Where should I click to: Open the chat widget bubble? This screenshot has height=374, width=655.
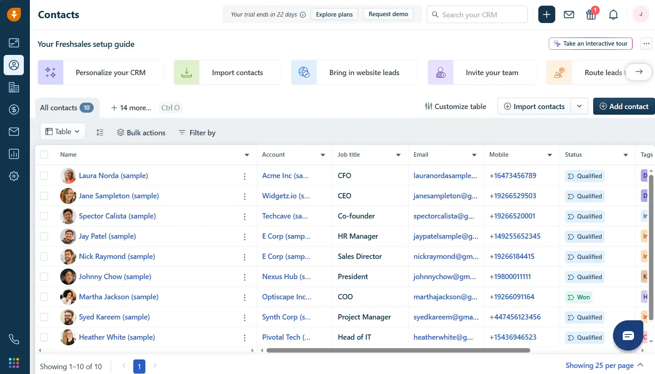(x=628, y=335)
